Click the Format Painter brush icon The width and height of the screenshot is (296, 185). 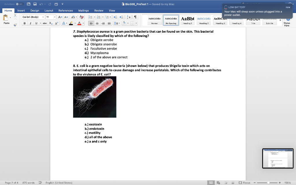coord(15,25)
